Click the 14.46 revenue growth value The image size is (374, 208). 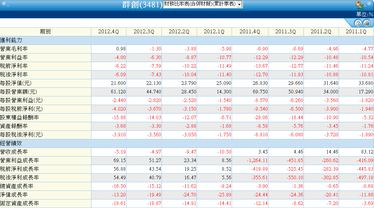pyautogui.click(x=332, y=152)
